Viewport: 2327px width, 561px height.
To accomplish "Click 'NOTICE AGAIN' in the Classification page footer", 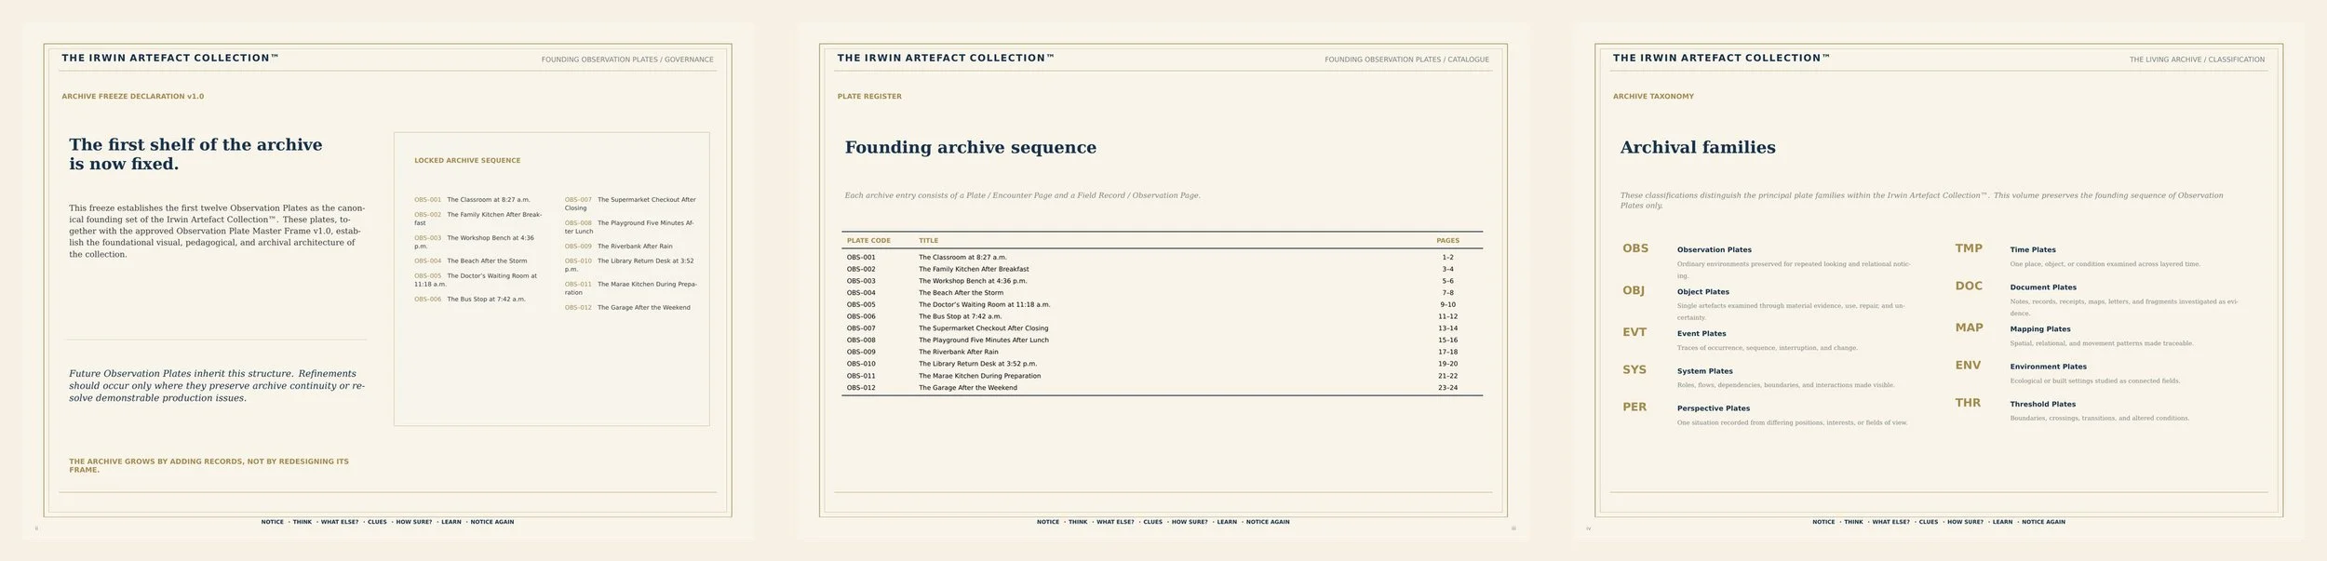I will tap(2043, 522).
